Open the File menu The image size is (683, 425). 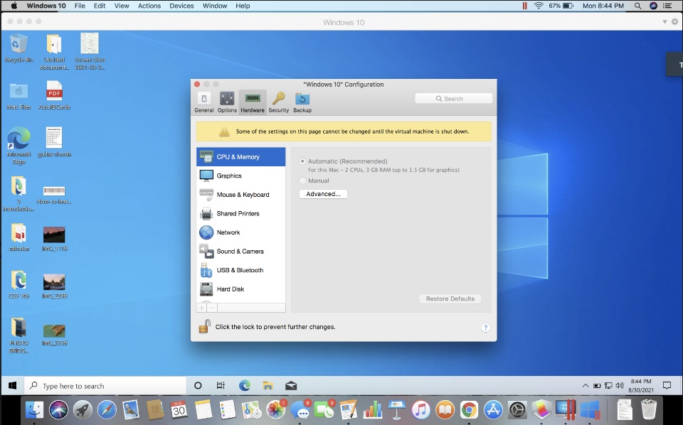coord(80,6)
